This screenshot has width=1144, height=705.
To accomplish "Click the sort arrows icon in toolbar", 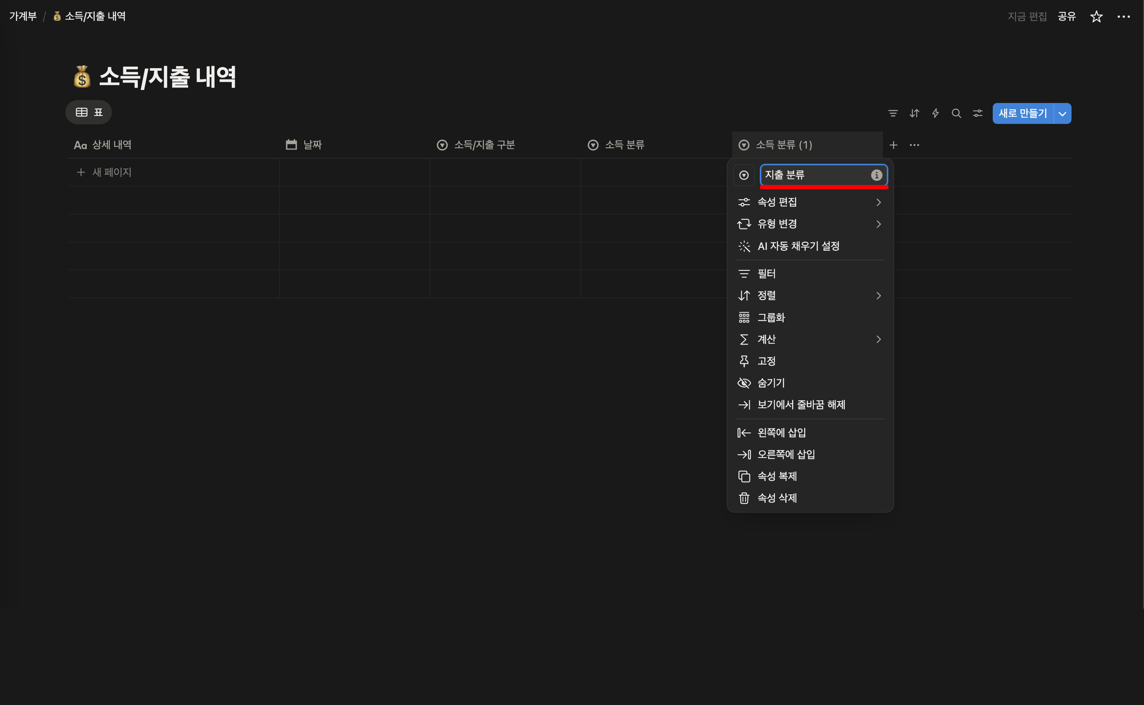I will coord(914,113).
